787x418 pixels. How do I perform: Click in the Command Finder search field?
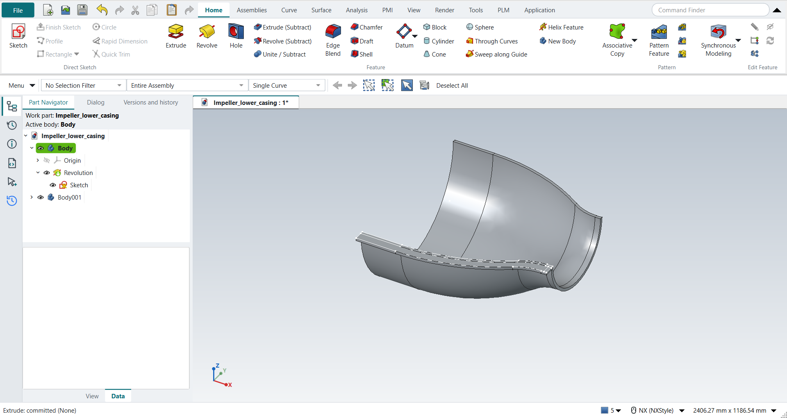click(710, 10)
